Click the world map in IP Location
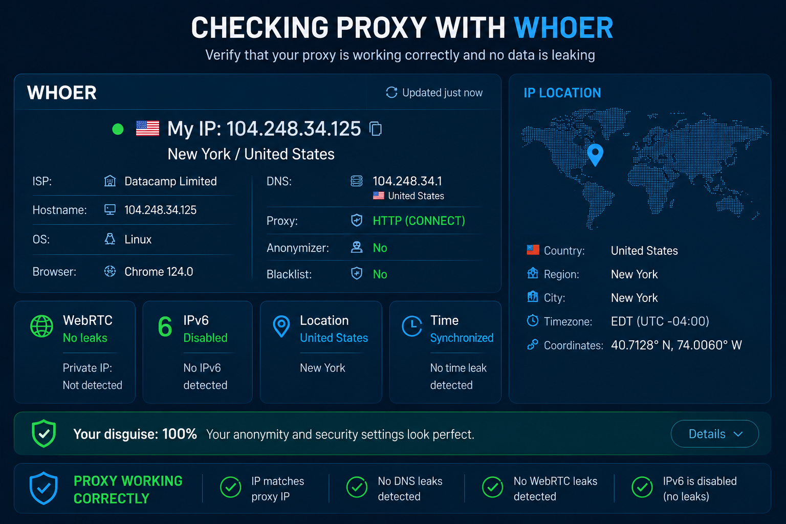Viewport: 786px width, 524px height. (644, 168)
